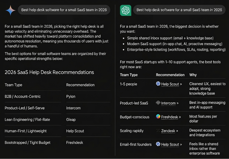Screen dimensions: 229x159
Task: Click the Gemini paragraph about setup velocity
Action: 56,36
